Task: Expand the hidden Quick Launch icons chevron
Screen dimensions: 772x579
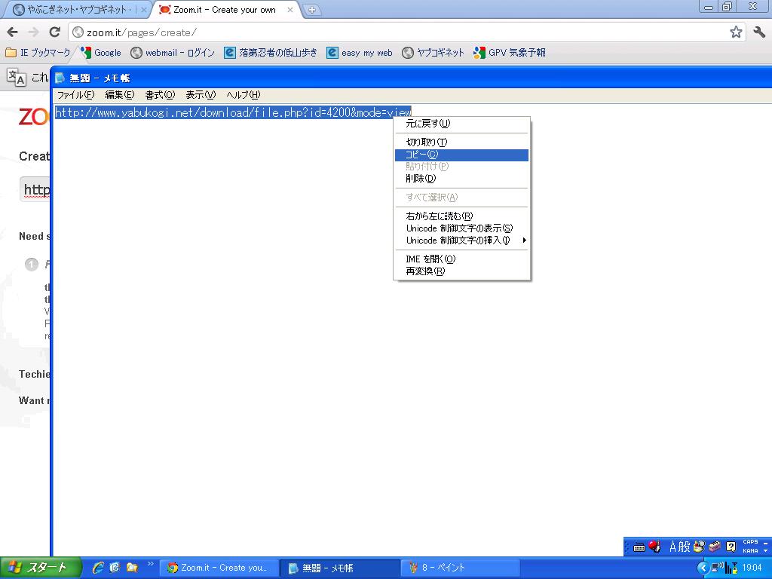Action: click(150, 564)
